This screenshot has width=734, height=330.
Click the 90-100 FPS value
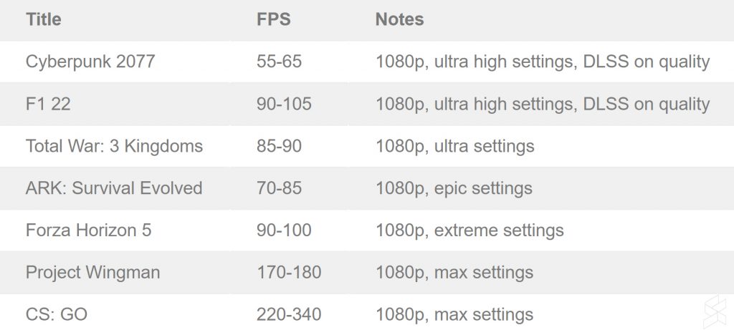click(x=284, y=230)
